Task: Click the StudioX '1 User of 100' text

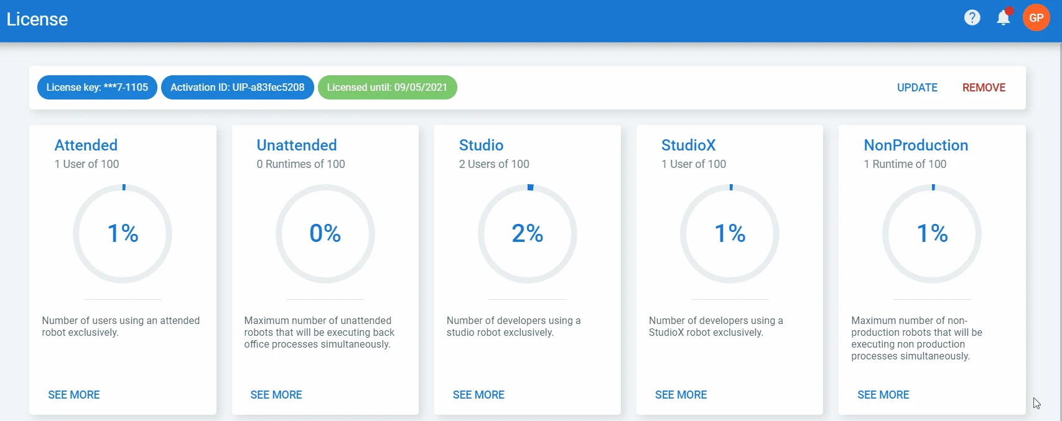Action: [693, 164]
